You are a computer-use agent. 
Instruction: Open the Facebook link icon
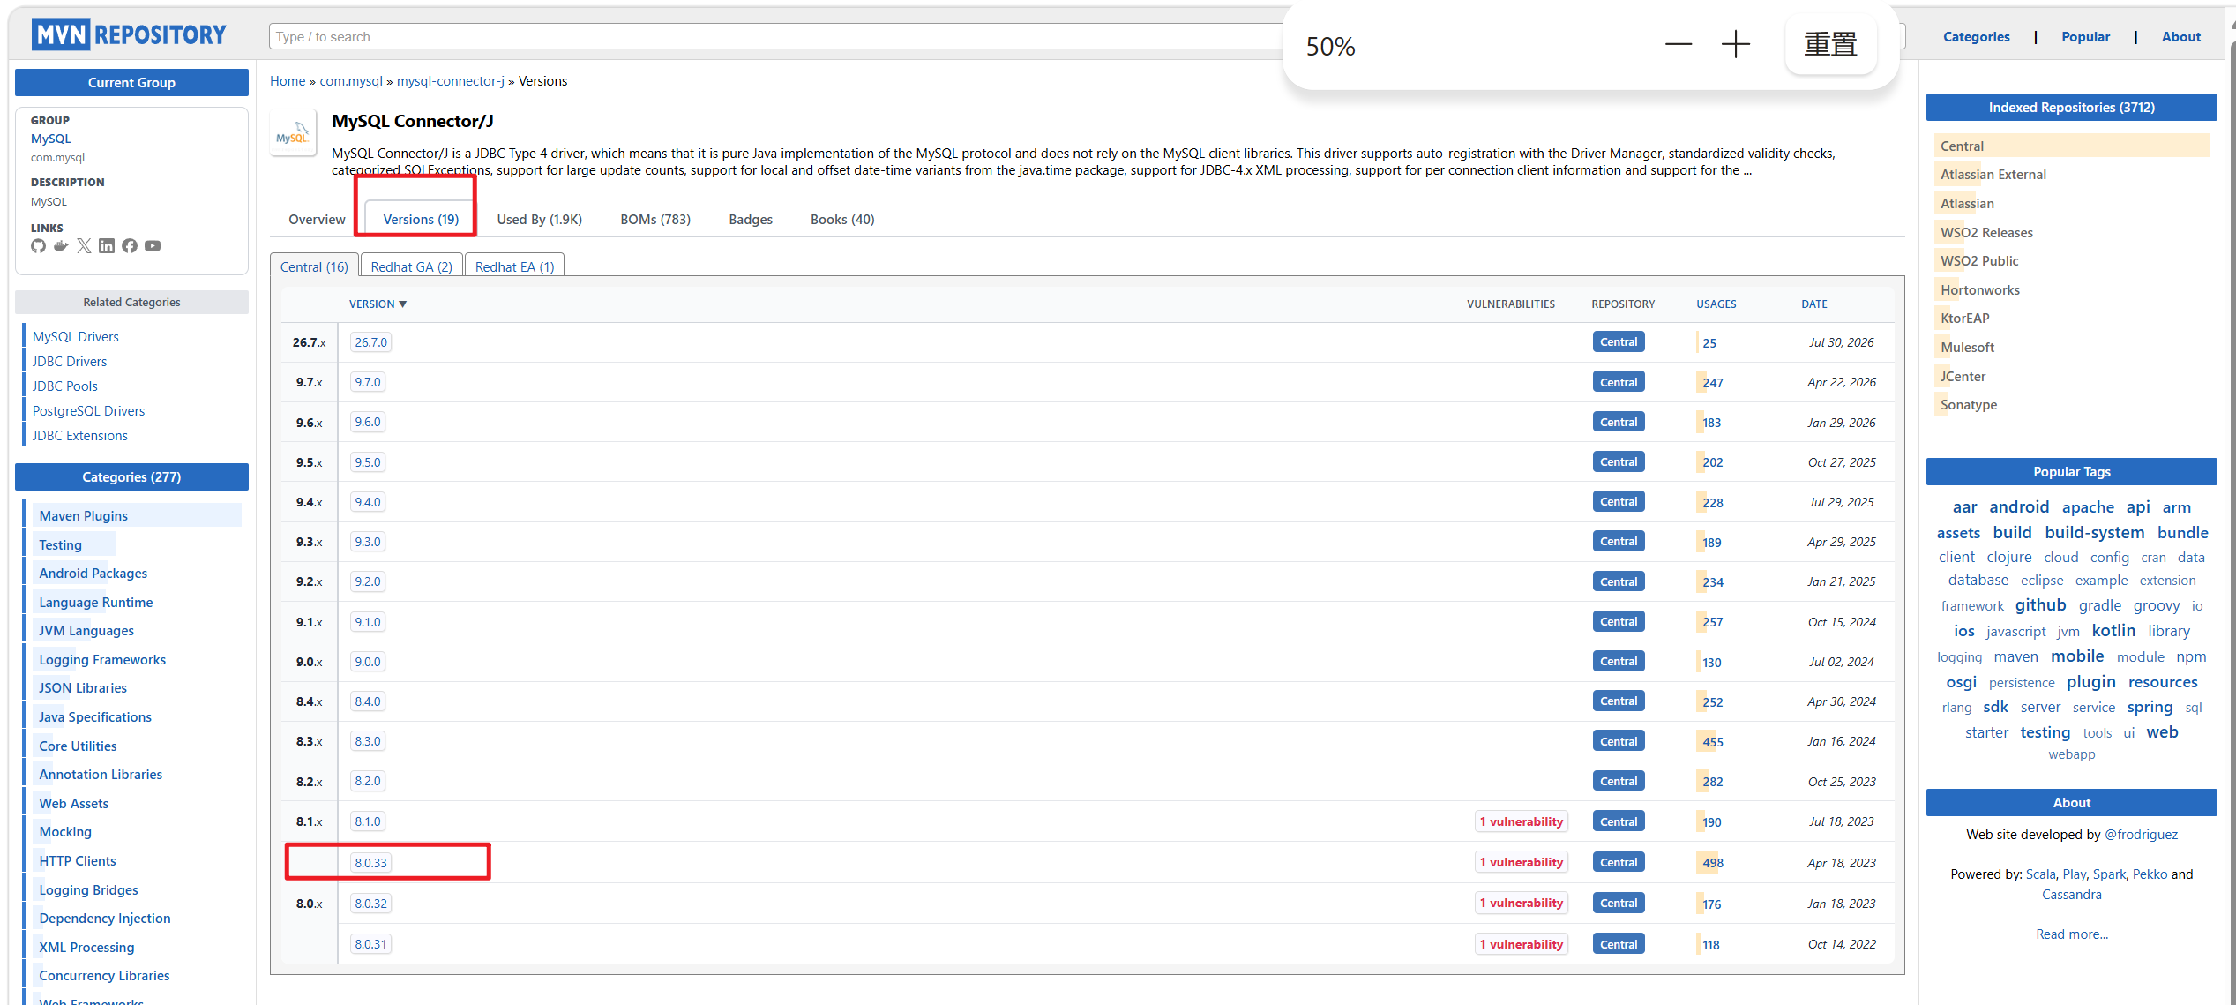[130, 246]
